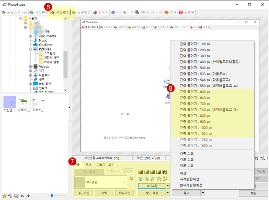The image size is (269, 200).
Task: Click the 크기조절 resize button
Action: 152,186
